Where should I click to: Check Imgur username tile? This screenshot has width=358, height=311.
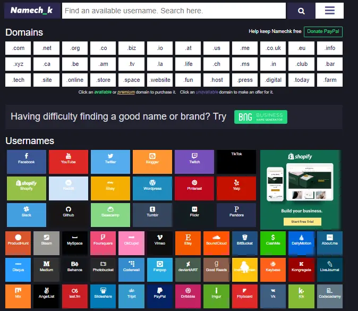pyautogui.click(x=216, y=296)
